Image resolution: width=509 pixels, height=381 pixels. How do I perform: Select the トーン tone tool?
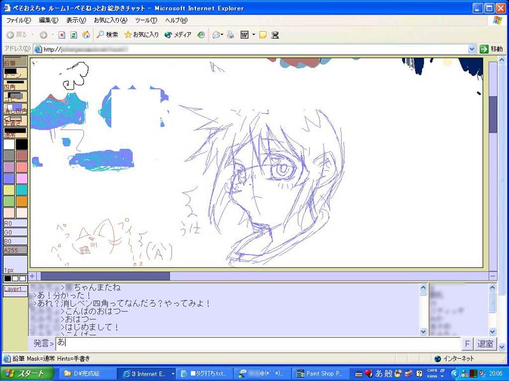tap(15, 74)
